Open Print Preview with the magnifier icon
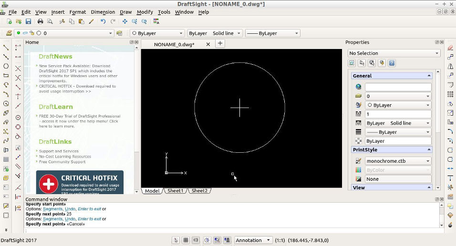This screenshot has width=456, height=246. [50, 21]
